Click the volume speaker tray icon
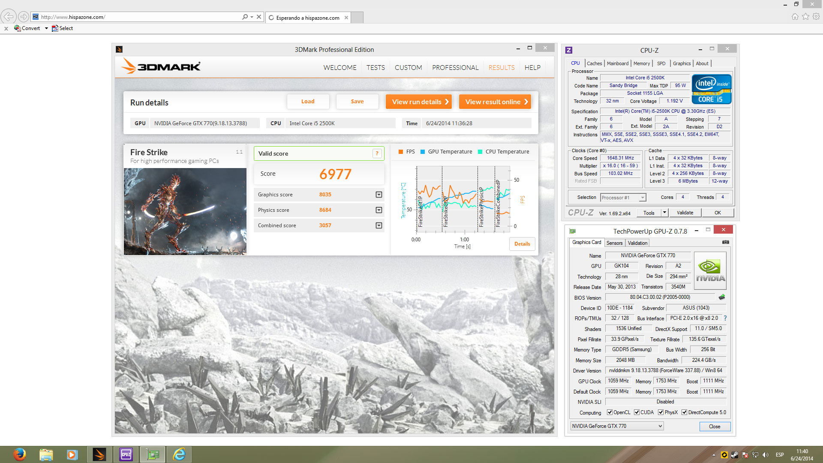The image size is (823, 463). pos(766,455)
